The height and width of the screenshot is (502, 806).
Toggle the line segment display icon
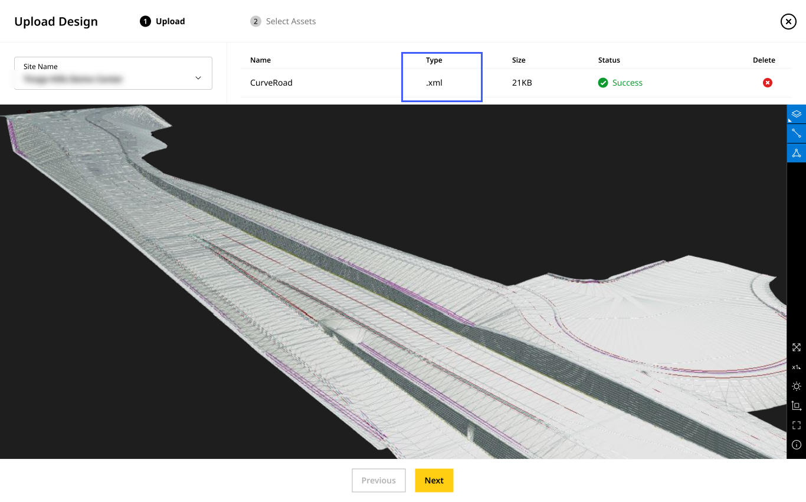point(796,133)
